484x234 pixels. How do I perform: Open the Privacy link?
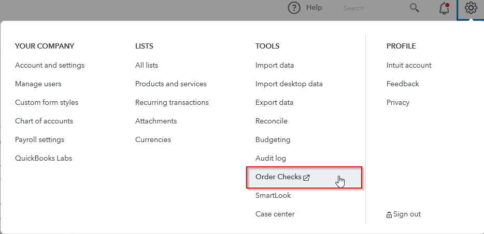pos(398,102)
